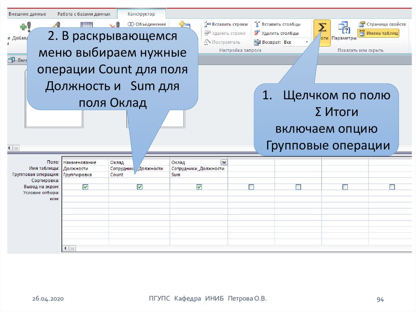Click the Конструктор ribbon tab

(141, 14)
